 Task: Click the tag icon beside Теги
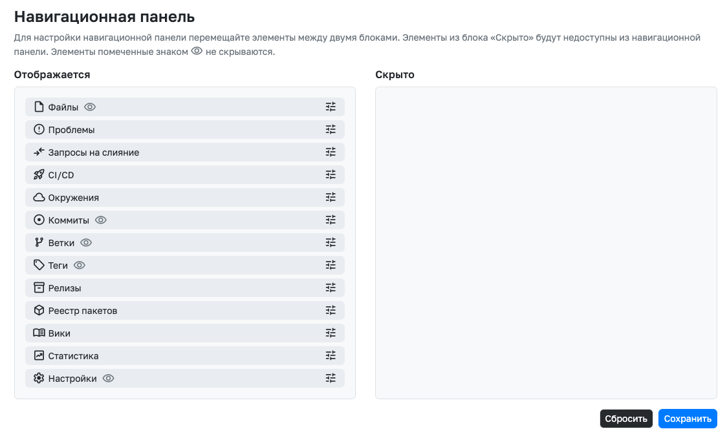click(39, 266)
